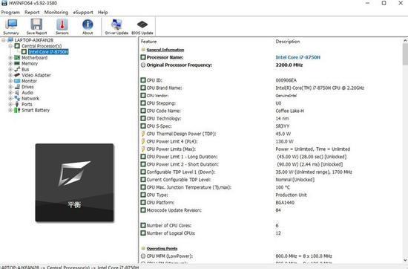Click the Smart Battery icon
This screenshot has width=408, height=269.
pyautogui.click(x=17, y=110)
